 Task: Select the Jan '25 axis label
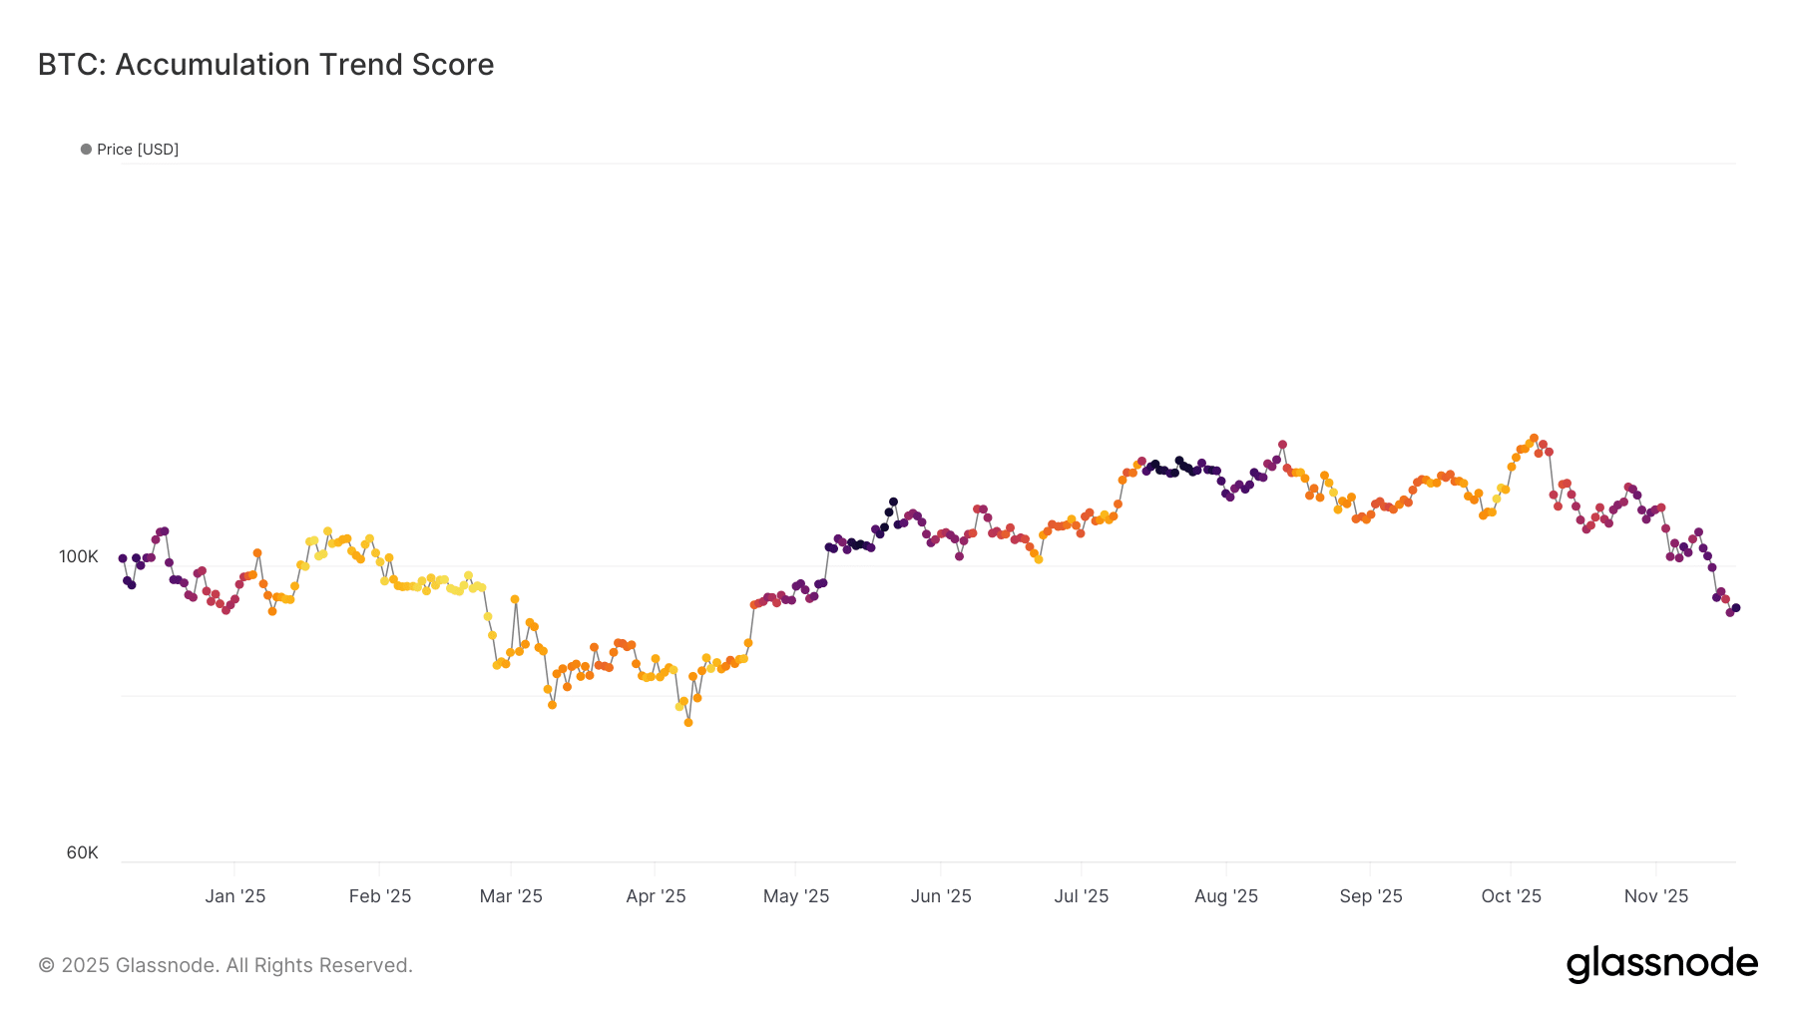coord(235,896)
